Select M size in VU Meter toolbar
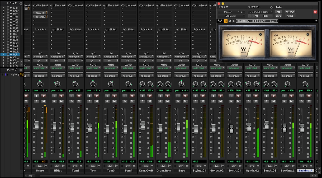This screenshot has width=322, height=178. click(230, 21)
